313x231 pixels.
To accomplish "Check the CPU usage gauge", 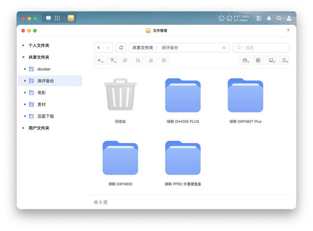I will [x=221, y=18].
